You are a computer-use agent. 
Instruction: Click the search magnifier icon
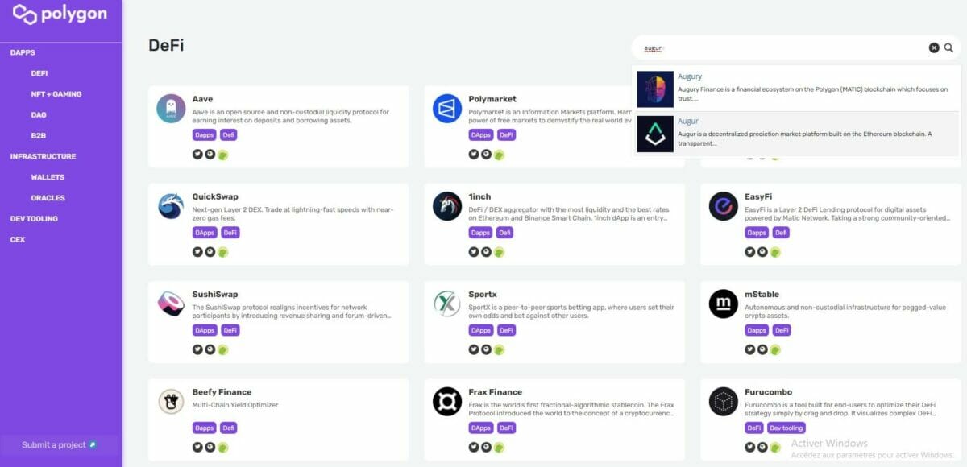tap(948, 48)
